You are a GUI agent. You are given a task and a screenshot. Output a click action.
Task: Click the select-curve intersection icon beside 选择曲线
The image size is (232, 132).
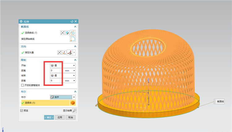(x=62, y=33)
